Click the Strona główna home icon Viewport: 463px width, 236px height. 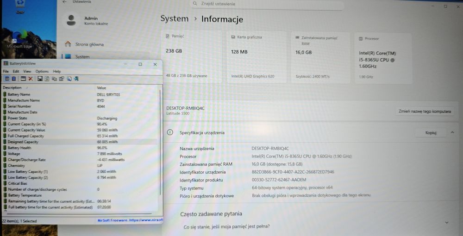(x=68, y=44)
